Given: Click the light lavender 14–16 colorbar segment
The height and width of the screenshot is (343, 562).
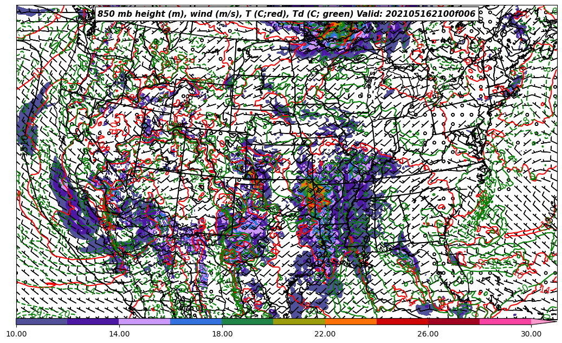Looking at the screenshot, I should click(x=145, y=321).
